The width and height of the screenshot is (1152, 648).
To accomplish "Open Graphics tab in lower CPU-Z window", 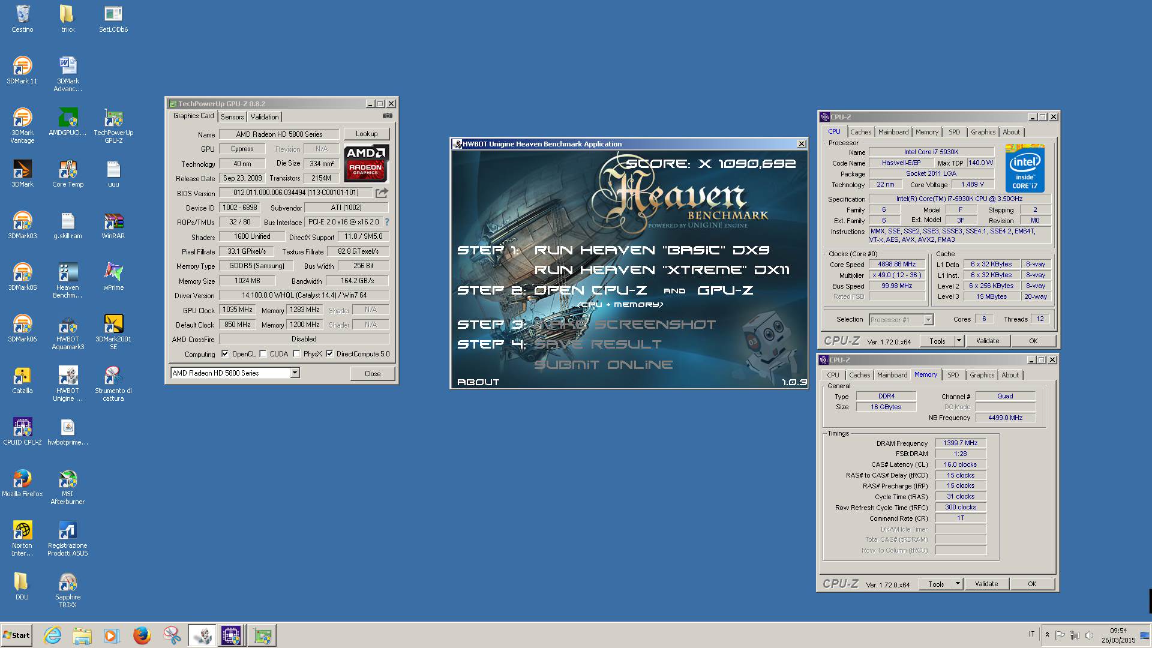I will point(982,375).
